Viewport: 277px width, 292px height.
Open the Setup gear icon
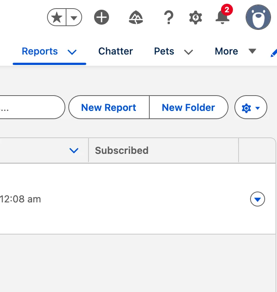tap(196, 18)
